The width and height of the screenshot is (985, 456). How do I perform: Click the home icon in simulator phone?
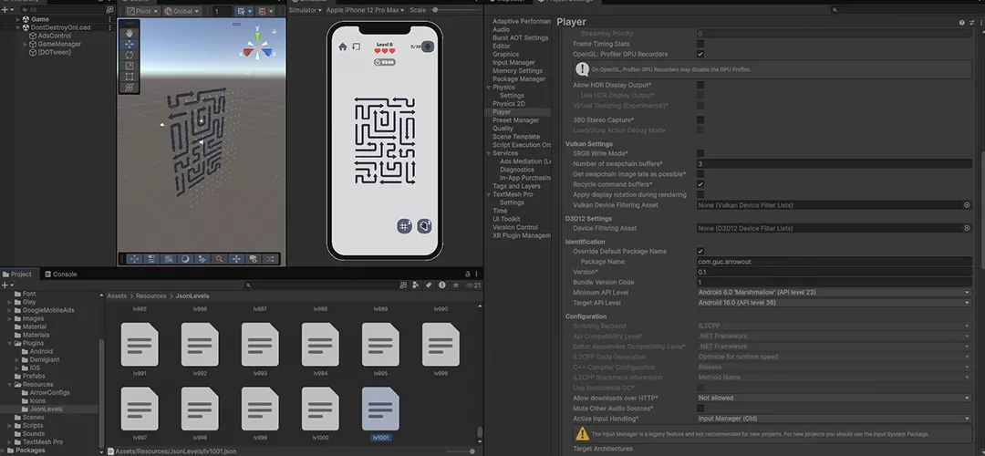pos(343,47)
